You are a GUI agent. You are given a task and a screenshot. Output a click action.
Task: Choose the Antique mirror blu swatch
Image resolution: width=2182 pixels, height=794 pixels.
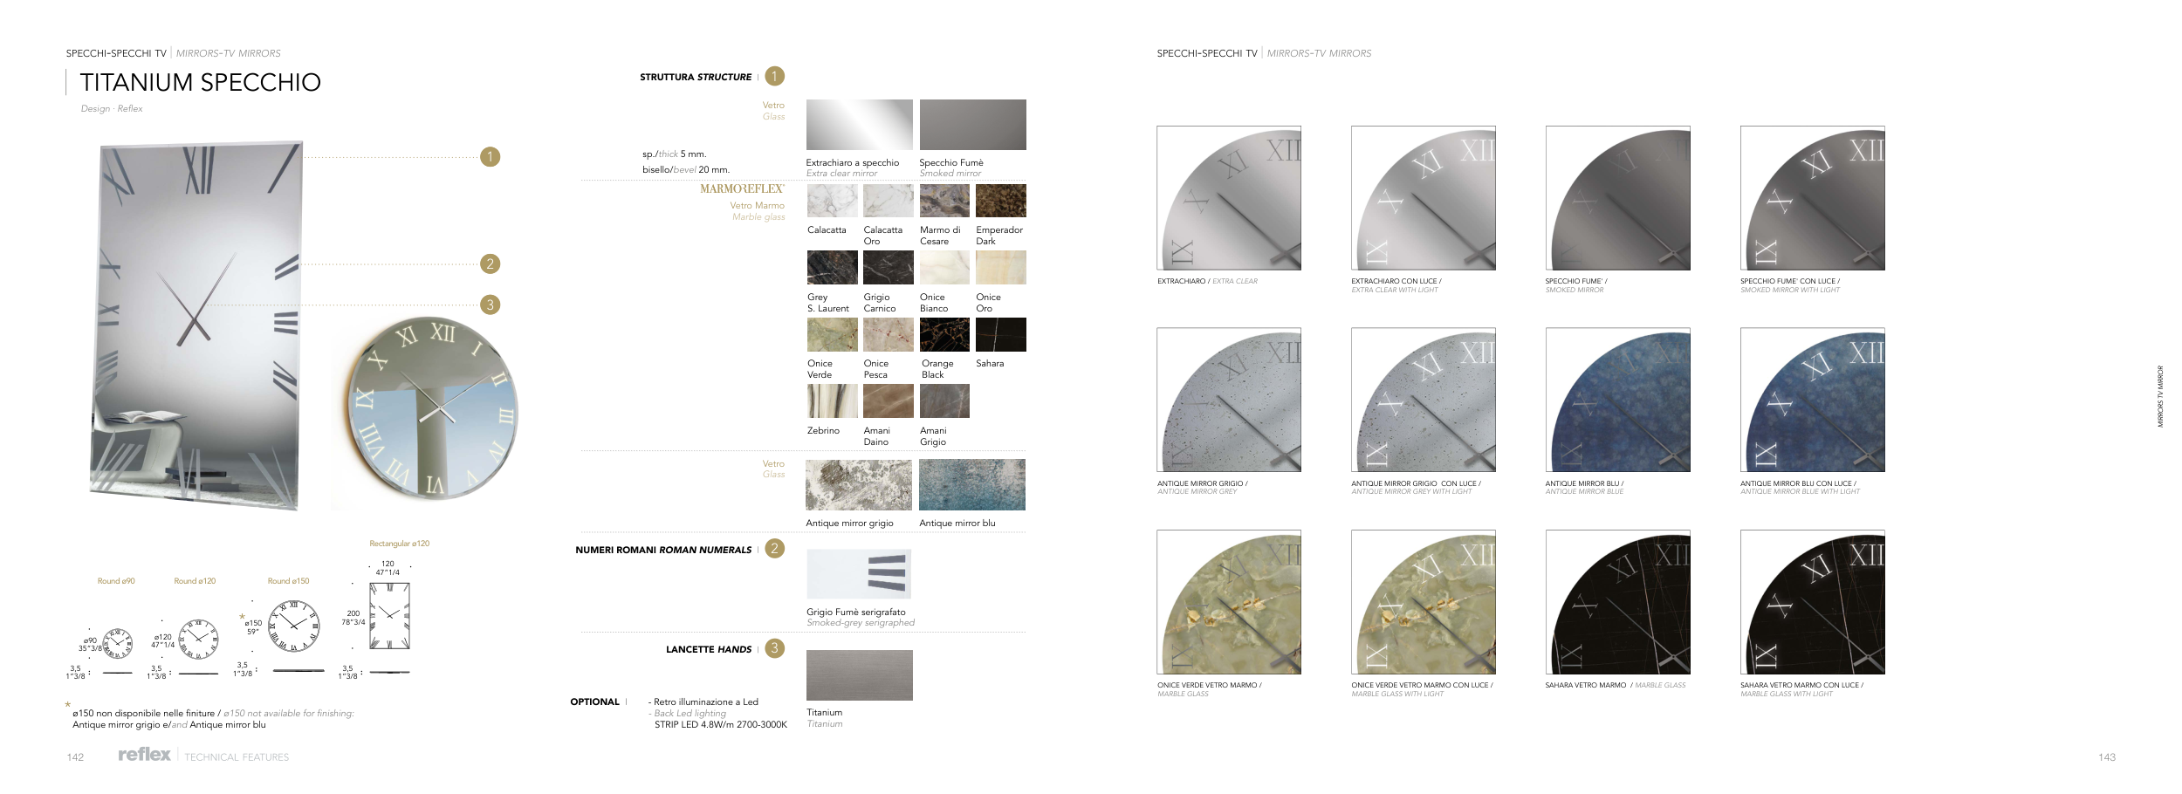(971, 485)
